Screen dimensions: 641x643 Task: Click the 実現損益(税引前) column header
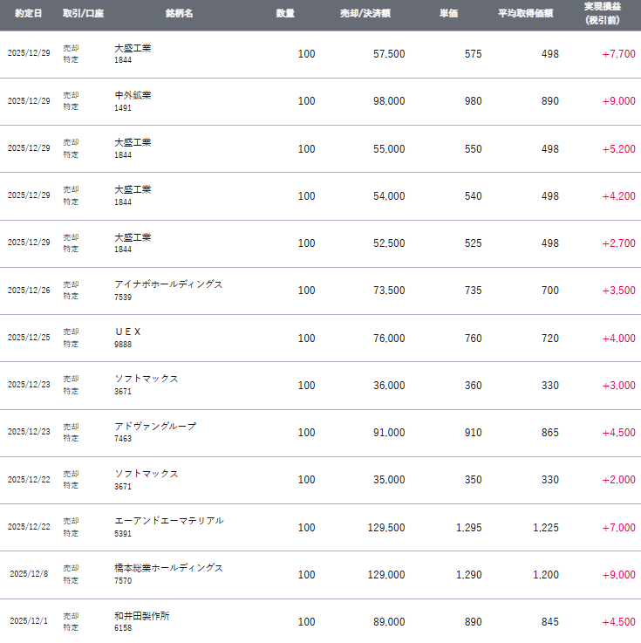click(x=603, y=13)
